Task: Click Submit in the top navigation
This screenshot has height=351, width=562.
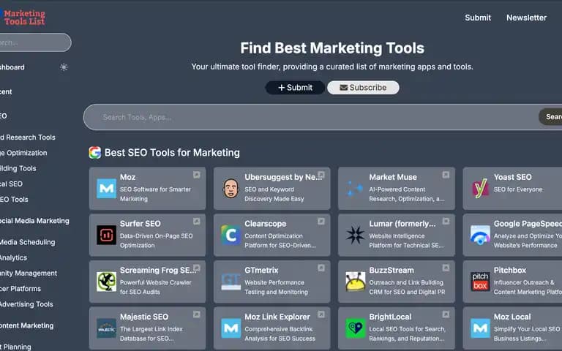Action: click(478, 18)
